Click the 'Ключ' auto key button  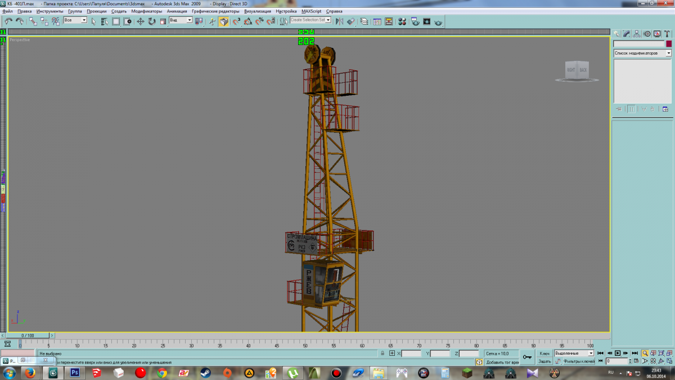coord(544,353)
